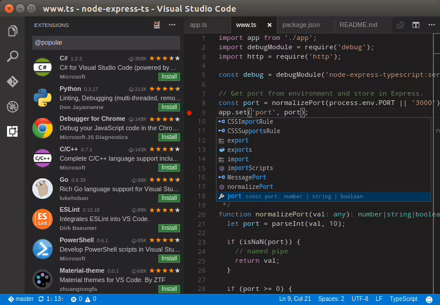Click the ESLint extension logo
Image resolution: width=440 pixels, height=305 pixels.
[42, 219]
